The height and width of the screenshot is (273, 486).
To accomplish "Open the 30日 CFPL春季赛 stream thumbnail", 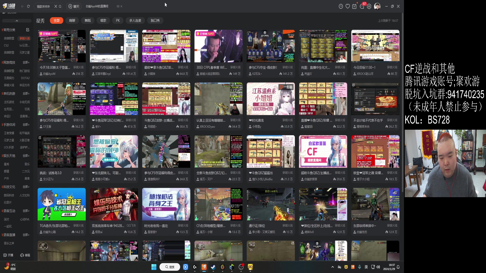I will coord(218,46).
